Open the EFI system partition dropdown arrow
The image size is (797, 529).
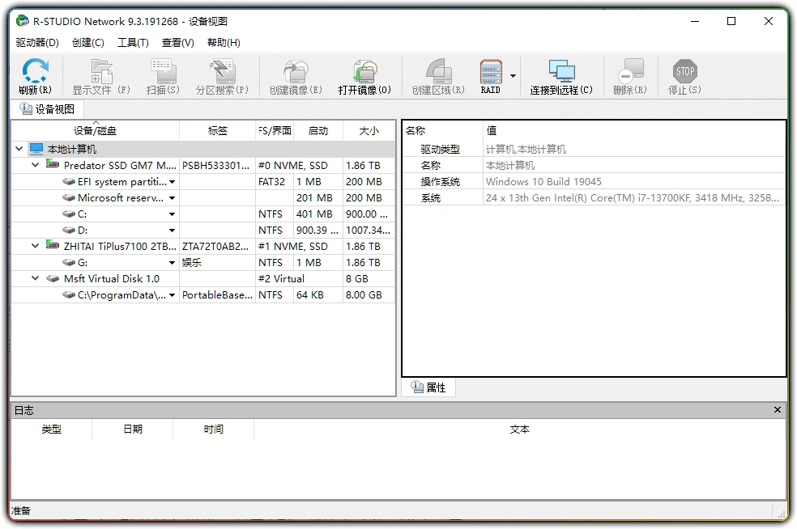click(x=173, y=182)
